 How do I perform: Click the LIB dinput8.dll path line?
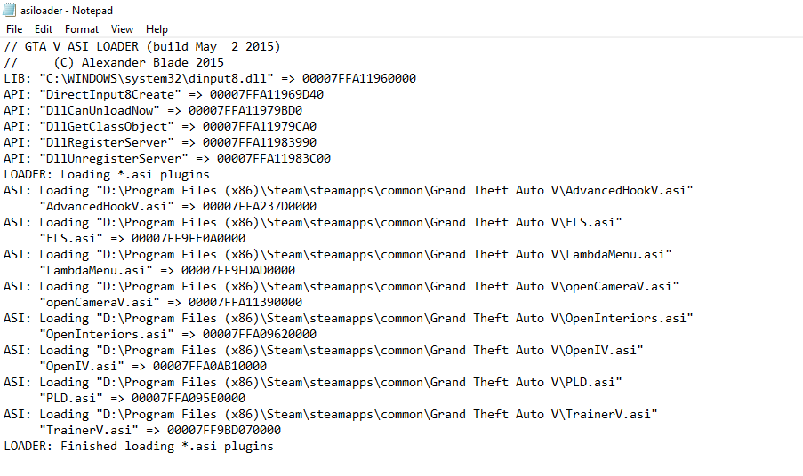pyautogui.click(x=209, y=78)
